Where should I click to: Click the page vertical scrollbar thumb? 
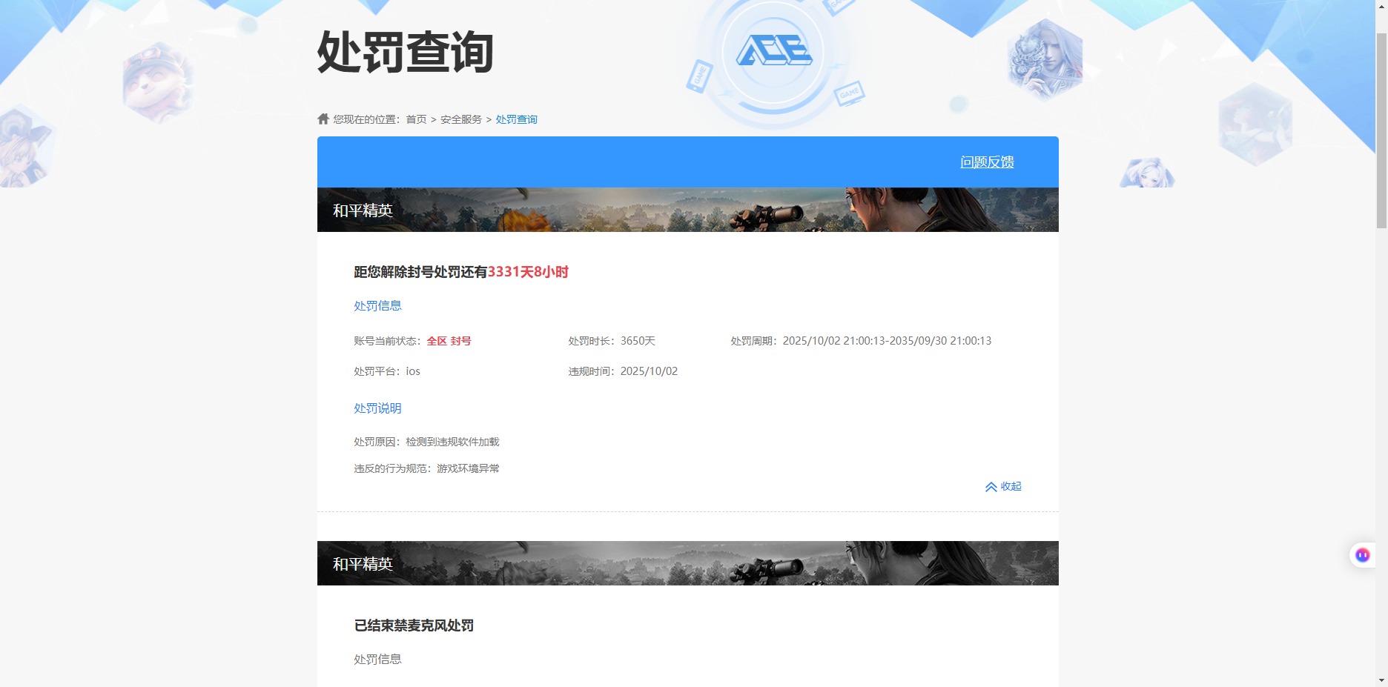point(1381,130)
